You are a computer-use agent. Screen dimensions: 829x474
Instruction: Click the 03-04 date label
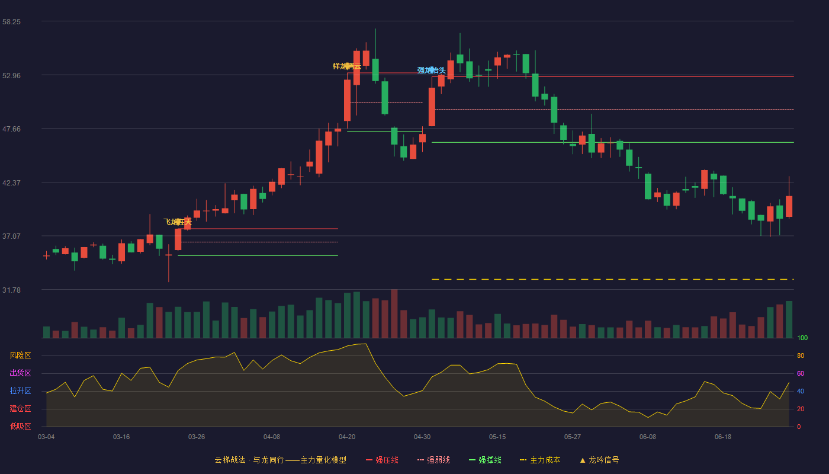pos(46,437)
